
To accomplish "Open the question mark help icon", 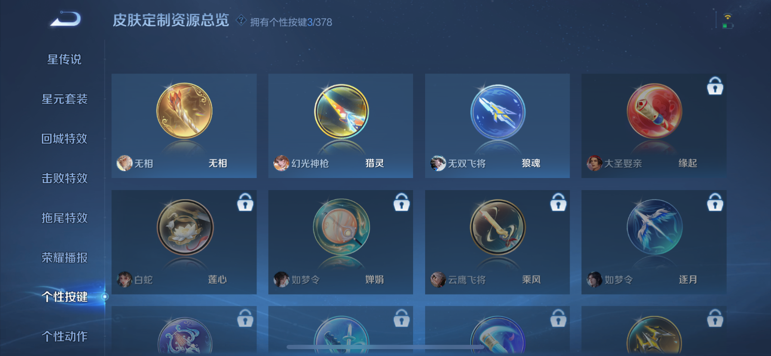I will click(241, 20).
